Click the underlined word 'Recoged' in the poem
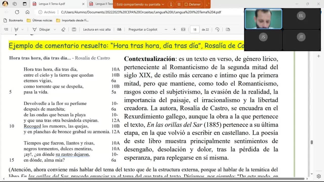The image size is (324, 182). click(x=32, y=126)
